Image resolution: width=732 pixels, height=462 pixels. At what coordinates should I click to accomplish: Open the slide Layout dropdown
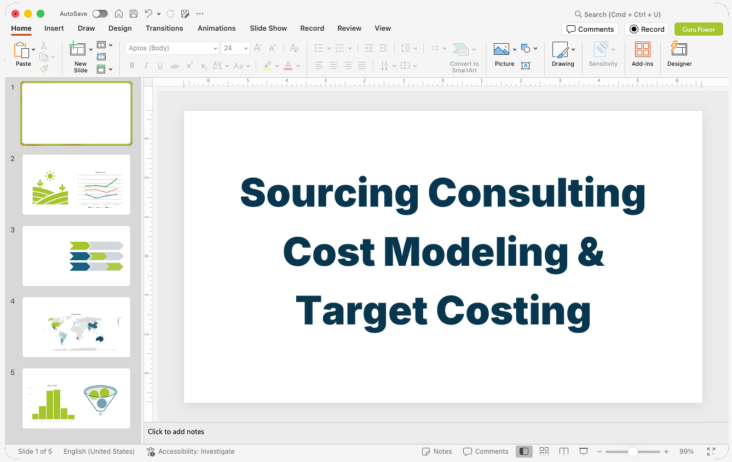pyautogui.click(x=105, y=45)
